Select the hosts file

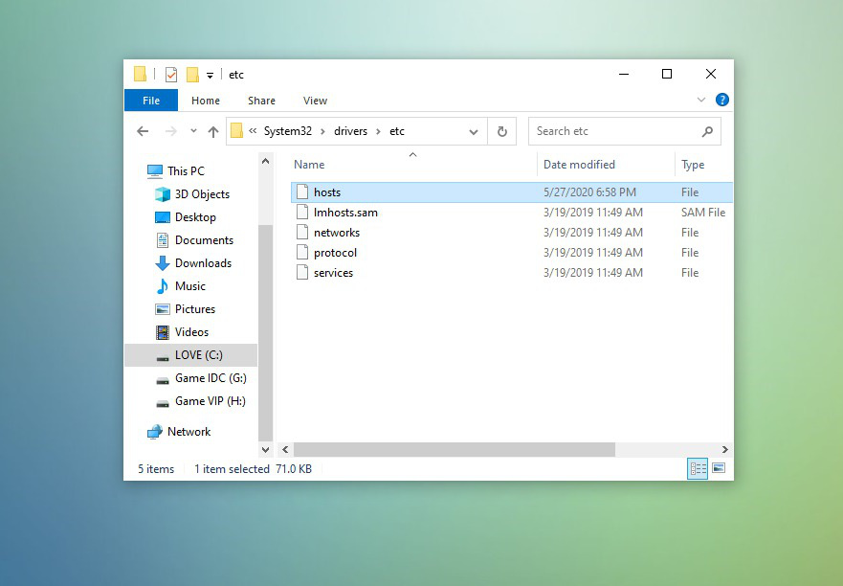[x=511, y=192]
